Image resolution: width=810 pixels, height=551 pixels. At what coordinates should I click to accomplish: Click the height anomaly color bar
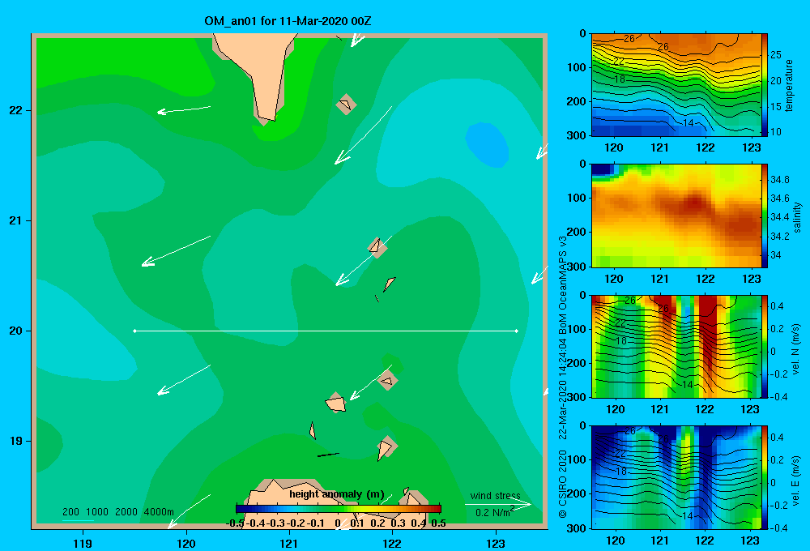point(338,509)
